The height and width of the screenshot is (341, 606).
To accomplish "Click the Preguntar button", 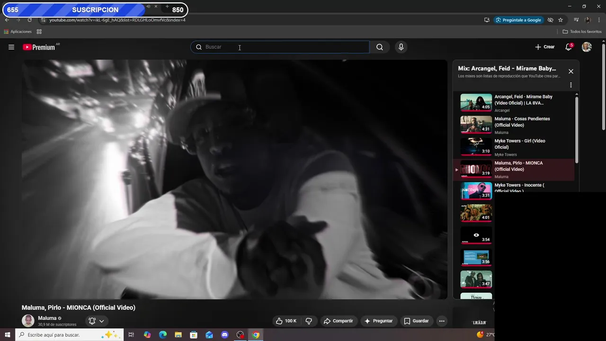I will coord(378,321).
